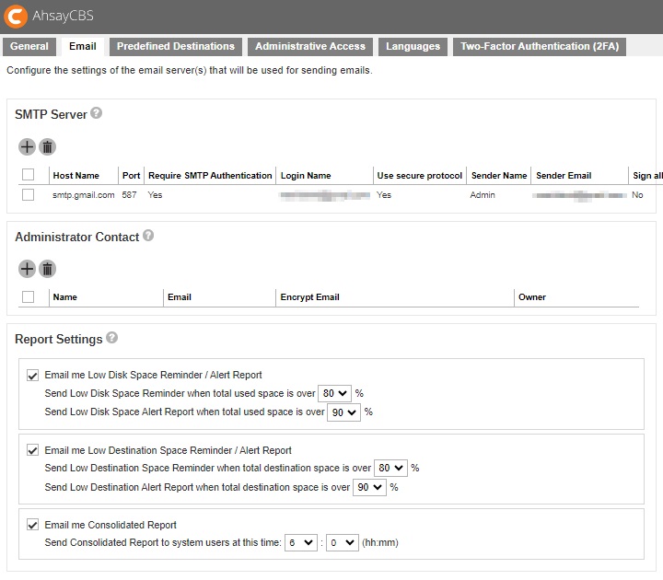The image size is (663, 580).
Task: Open help for Administrator Contact section
Action: click(148, 236)
